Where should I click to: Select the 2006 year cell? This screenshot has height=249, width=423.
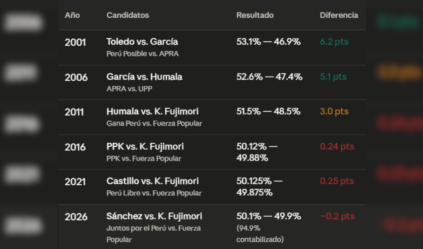tap(76, 77)
